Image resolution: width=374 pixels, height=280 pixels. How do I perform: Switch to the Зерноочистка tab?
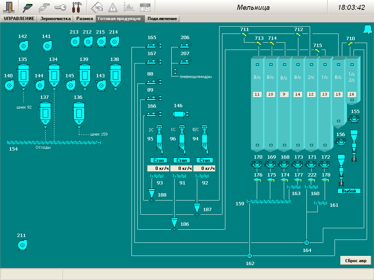click(x=55, y=19)
